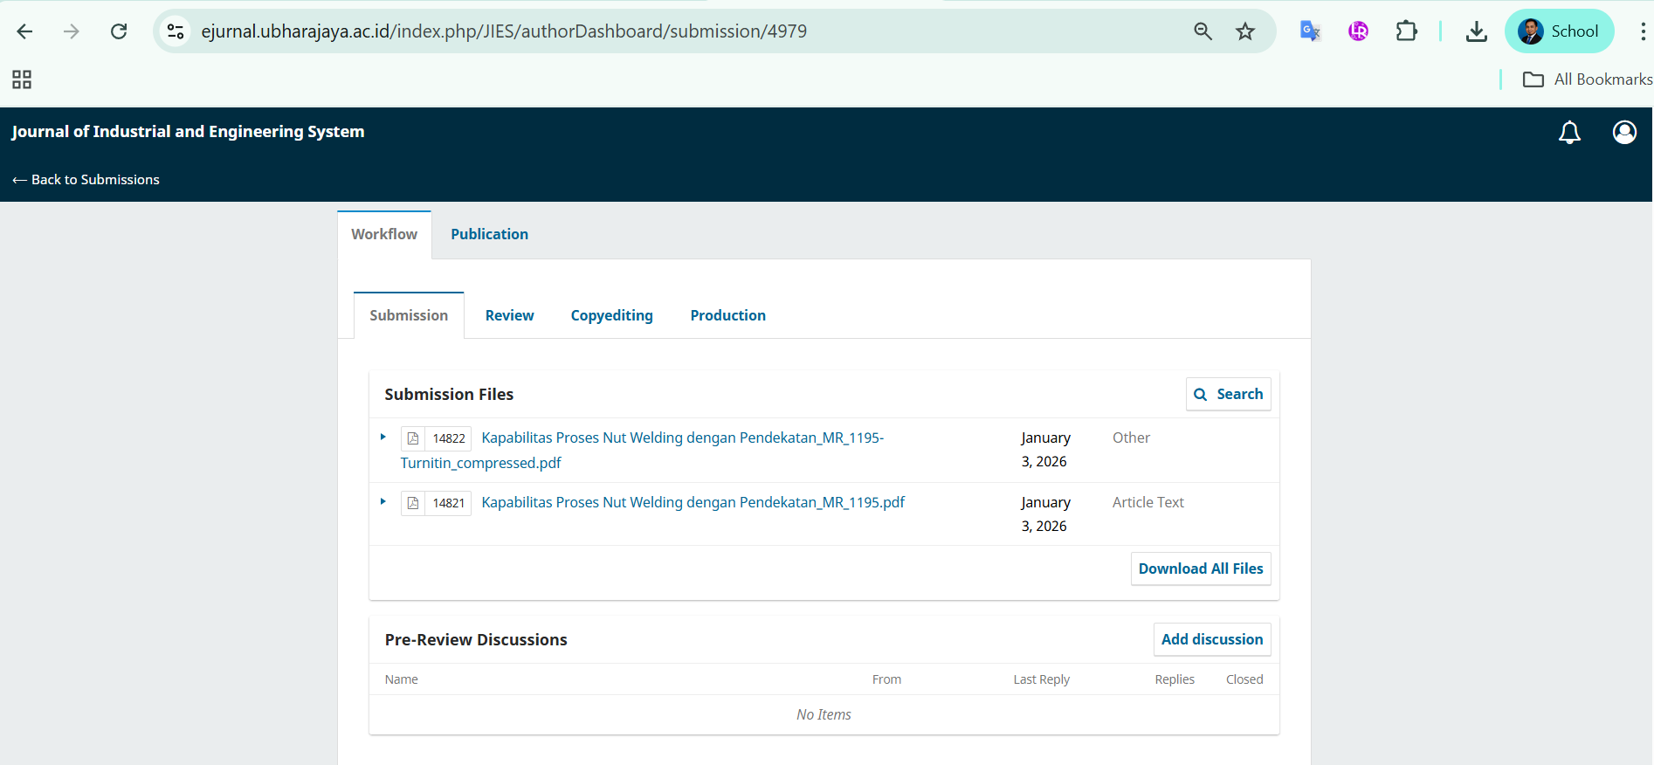This screenshot has width=1654, height=765.
Task: Open the Copyediting stage tab
Action: 611,315
